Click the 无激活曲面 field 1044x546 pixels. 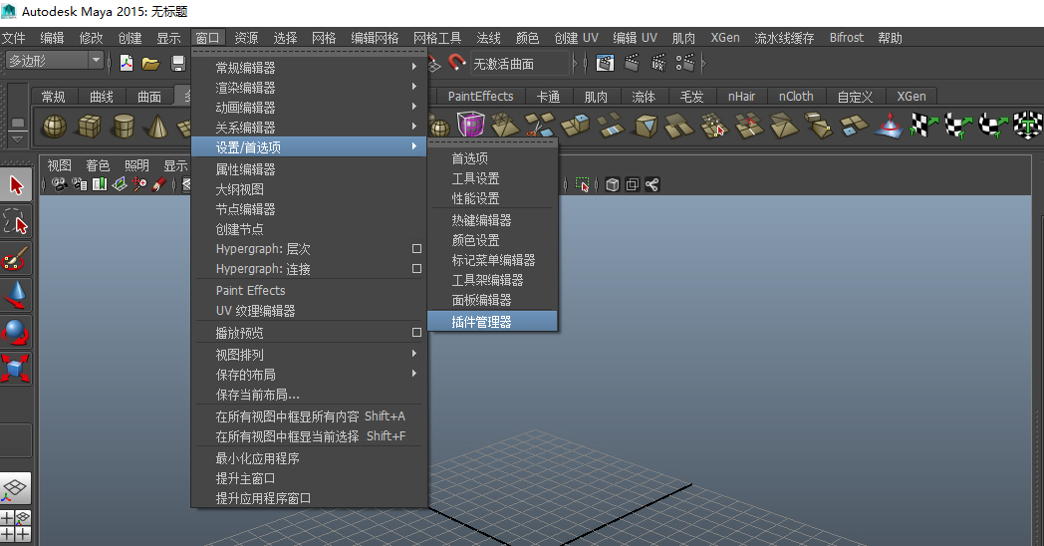tap(520, 64)
